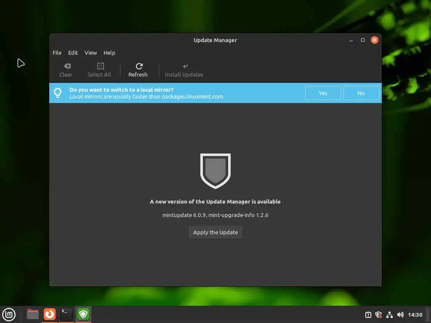Click the 'A new version of the Update Manager' heading
This screenshot has width=431, height=323.
pos(215,201)
